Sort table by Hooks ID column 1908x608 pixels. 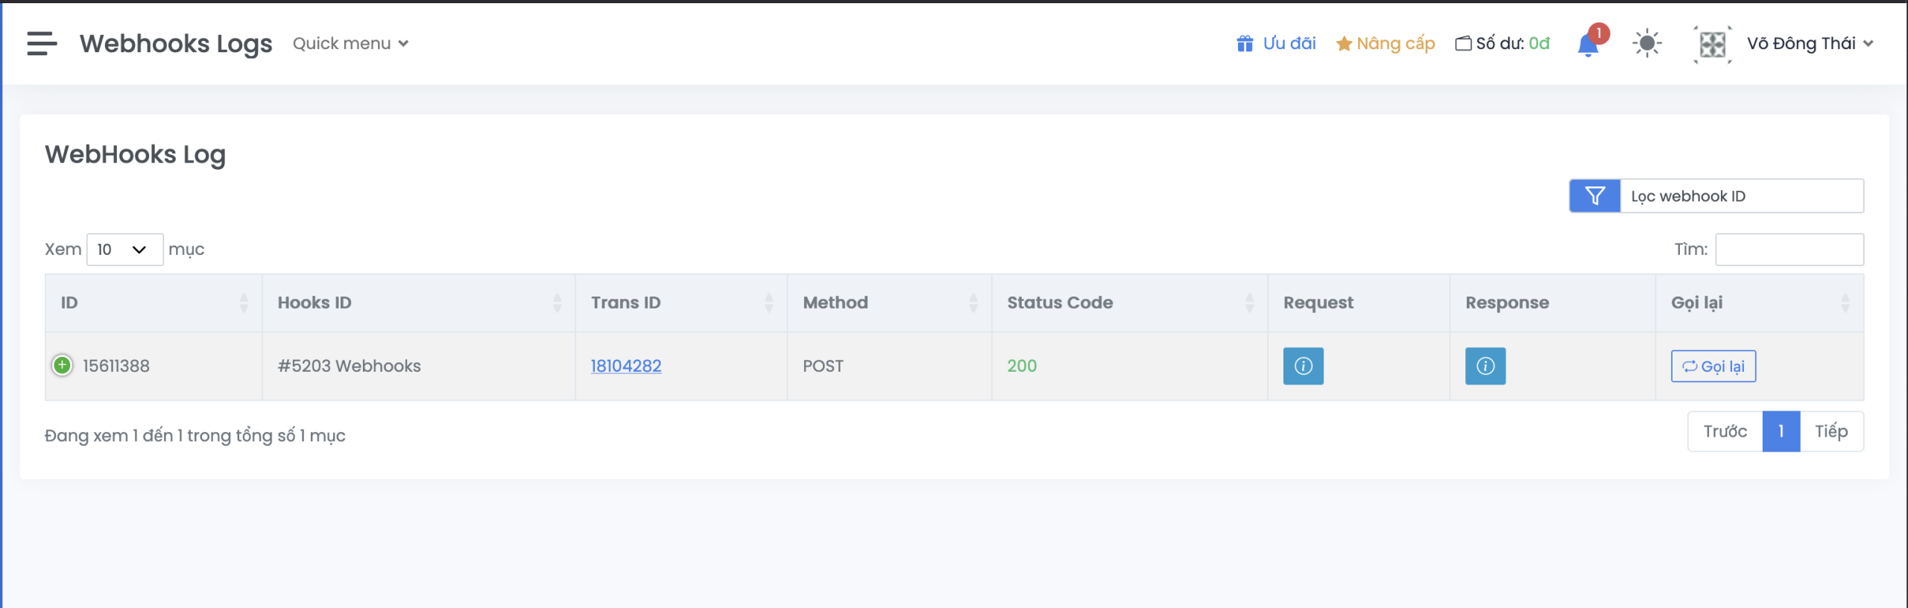pyautogui.click(x=419, y=303)
